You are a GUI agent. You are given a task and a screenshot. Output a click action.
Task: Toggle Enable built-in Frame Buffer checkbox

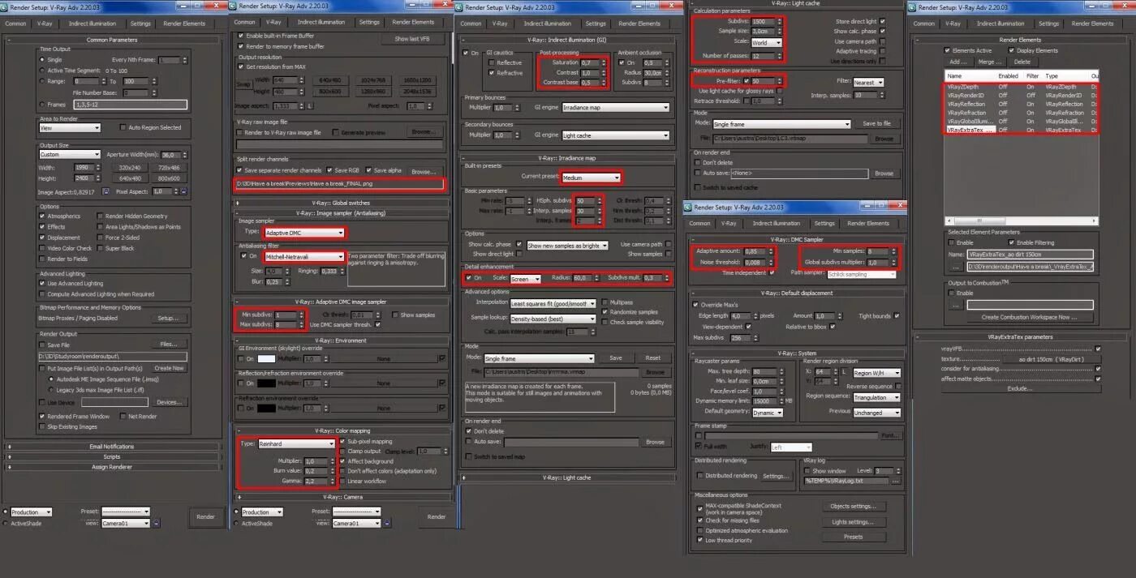pos(240,36)
